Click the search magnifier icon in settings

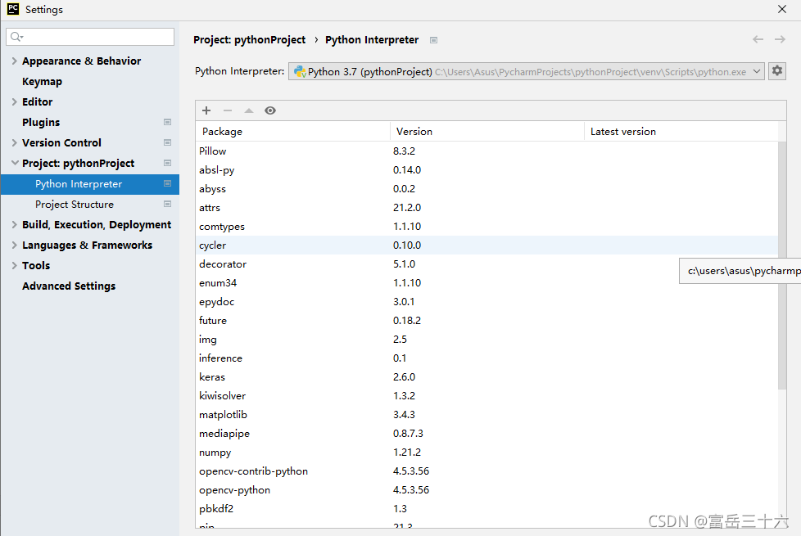click(x=16, y=37)
